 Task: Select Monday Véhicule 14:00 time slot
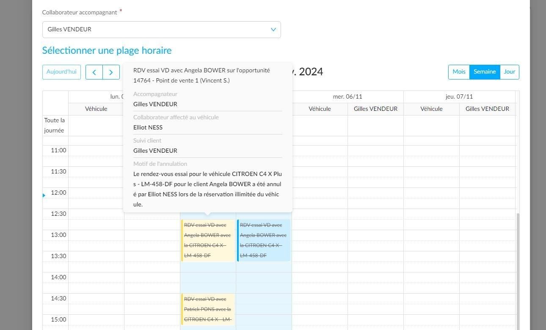[96, 278]
